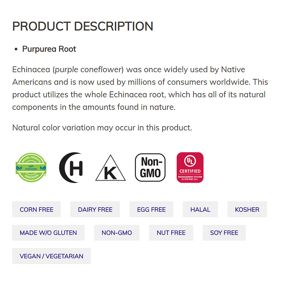Screen dimensions: 284x284
Task: Click the Made W/O Gluten tag
Action: (x=48, y=233)
